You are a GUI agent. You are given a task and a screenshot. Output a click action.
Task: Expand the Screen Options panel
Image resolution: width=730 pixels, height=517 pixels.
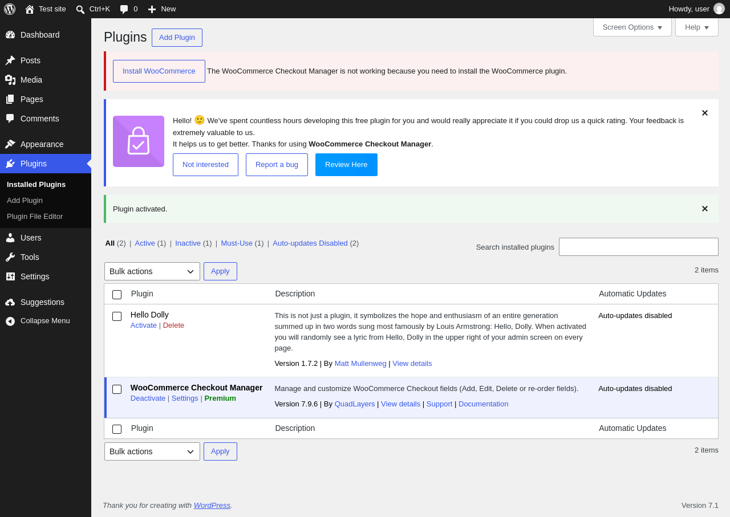tap(632, 27)
